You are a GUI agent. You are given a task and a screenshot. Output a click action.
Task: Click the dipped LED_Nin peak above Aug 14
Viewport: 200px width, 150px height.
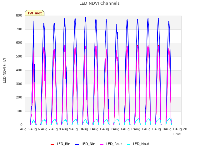[x=117, y=32]
